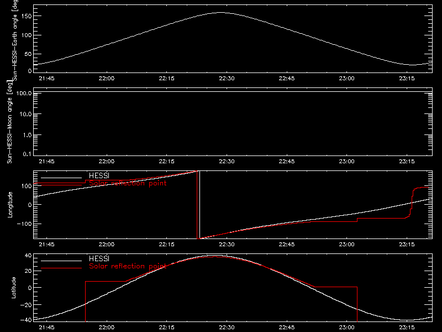442x332 pixels.
Task: Click the '100.0' tick on Moon angle axis
Action: pos(24,94)
